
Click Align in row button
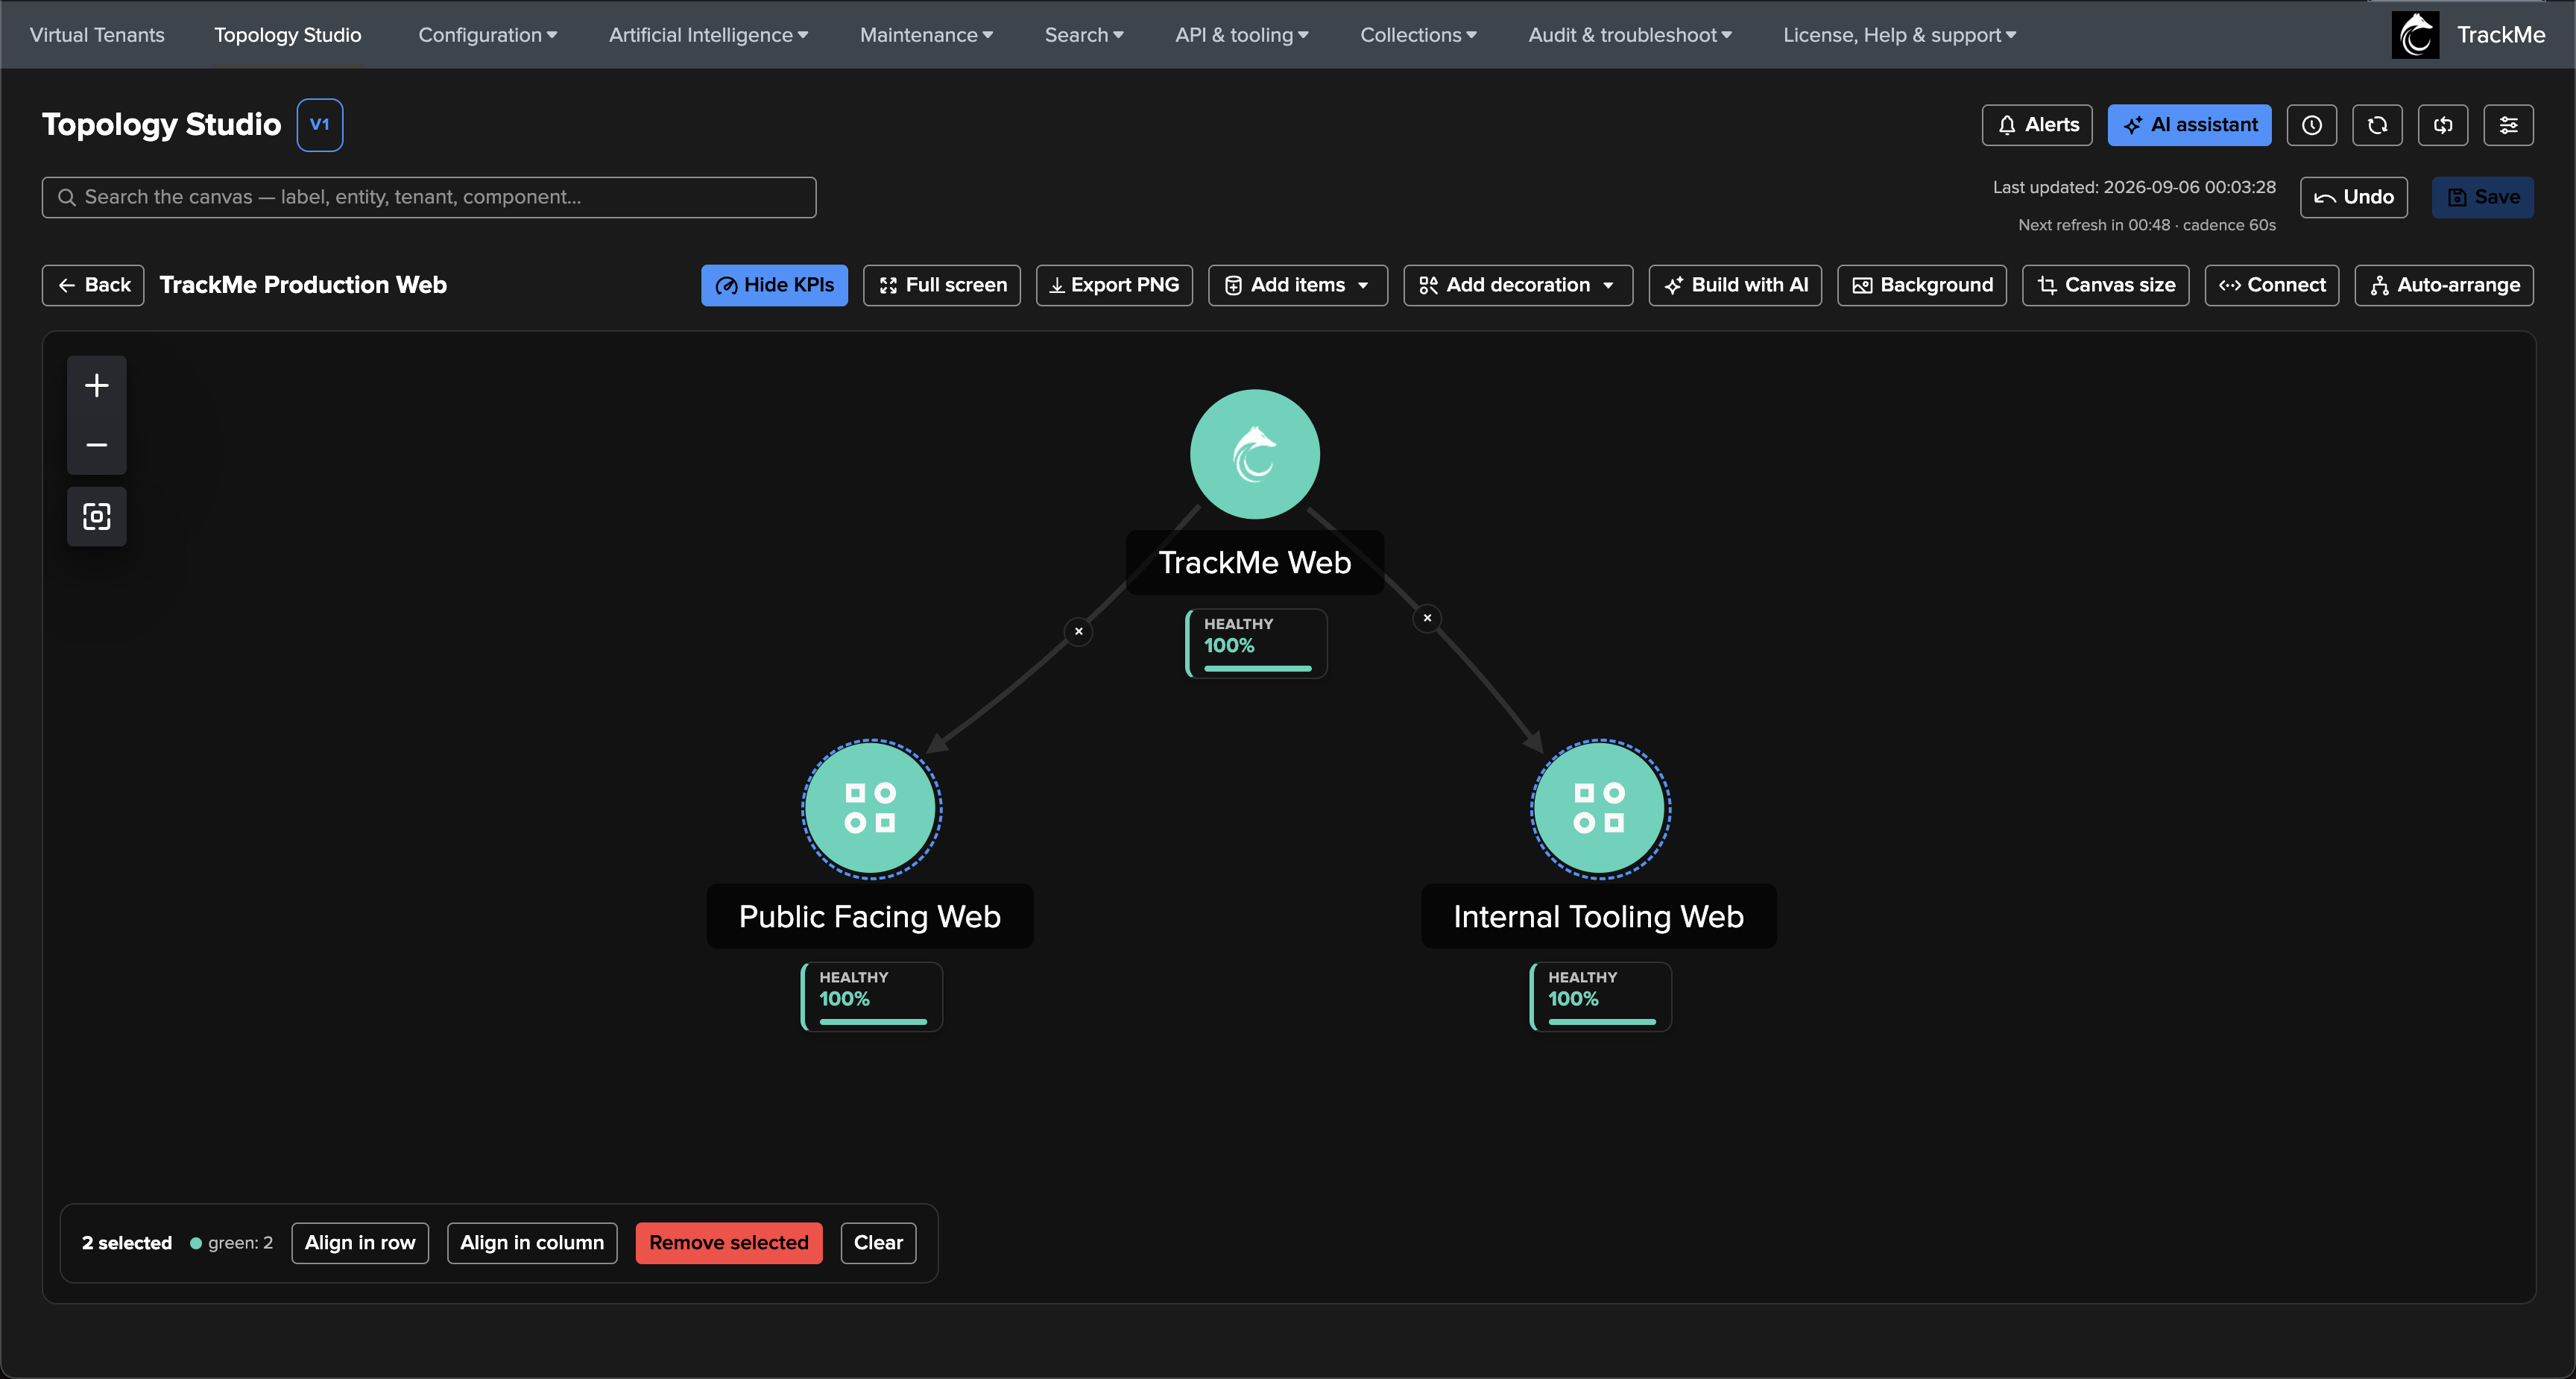point(360,1243)
